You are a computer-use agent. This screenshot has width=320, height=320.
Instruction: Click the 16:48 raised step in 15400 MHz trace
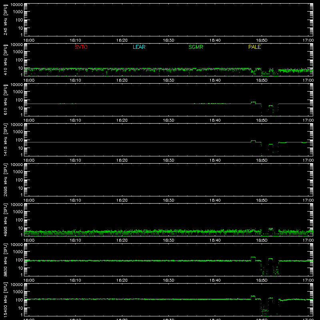253,296
